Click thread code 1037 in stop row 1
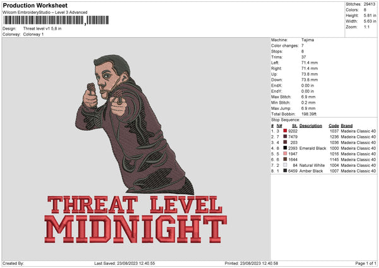Image resolution: width=379 pixels, height=268 pixels. (334, 131)
